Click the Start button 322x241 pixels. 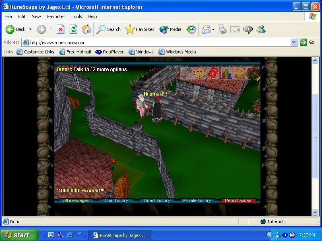(x=19, y=235)
